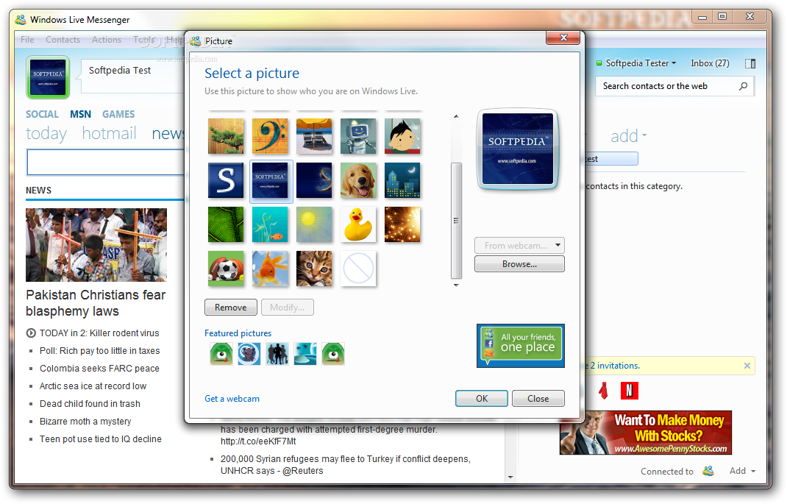
Task: Open the hotmail section
Action: click(109, 133)
